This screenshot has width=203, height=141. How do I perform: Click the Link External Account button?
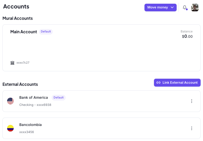177,83
